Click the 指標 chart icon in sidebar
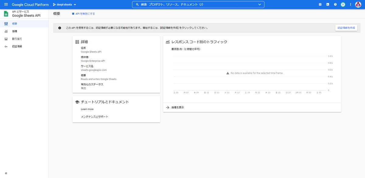365x178 pixels. [x=6, y=31]
